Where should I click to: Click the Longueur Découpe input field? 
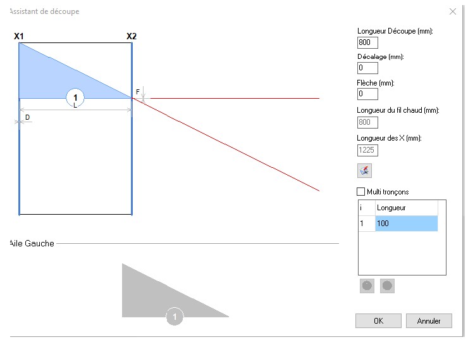[367, 43]
